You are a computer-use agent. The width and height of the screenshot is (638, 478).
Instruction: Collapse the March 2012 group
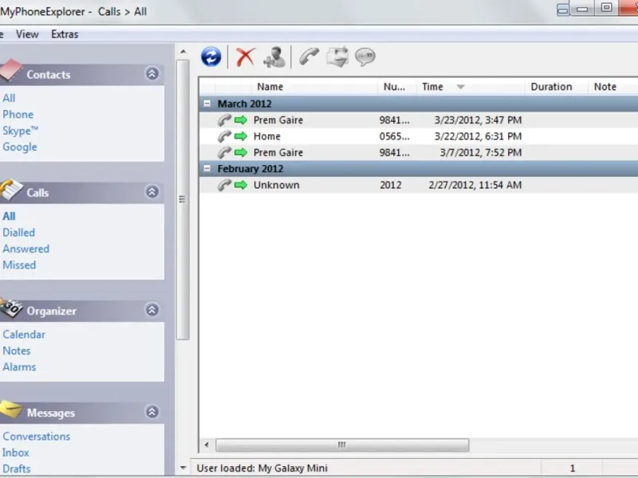(x=207, y=104)
